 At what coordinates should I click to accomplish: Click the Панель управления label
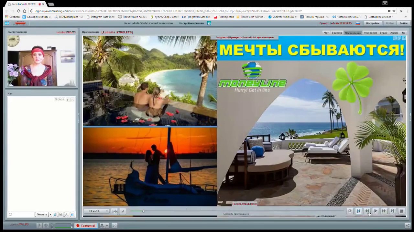(x=245, y=204)
